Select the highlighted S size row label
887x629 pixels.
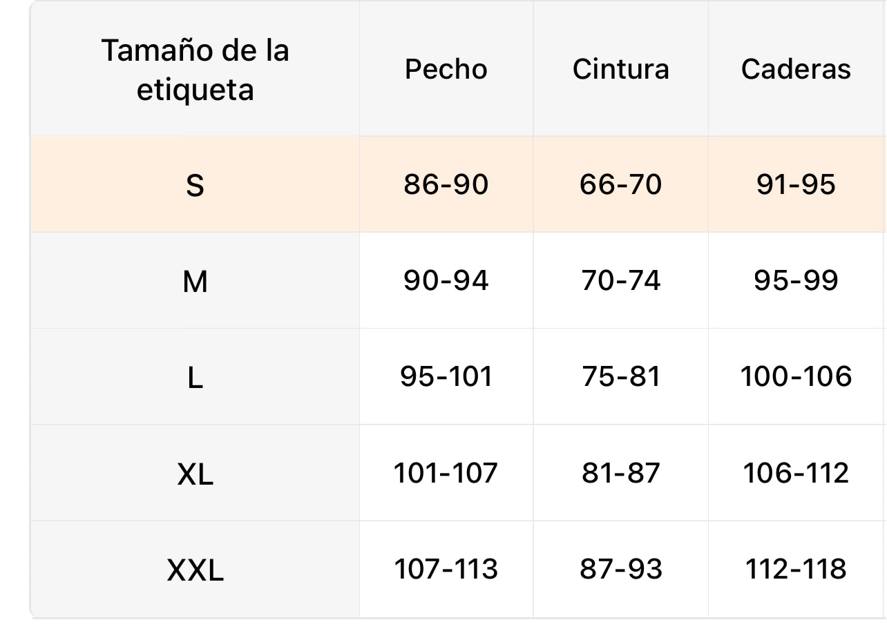(195, 185)
